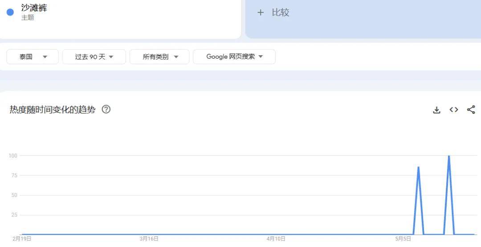Viewport: 481px width, 247px height.
Task: Open the embed code icon
Action: [454, 110]
